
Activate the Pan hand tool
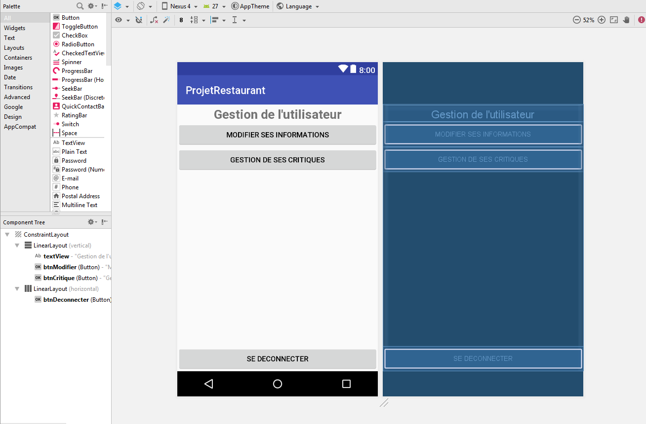[626, 20]
